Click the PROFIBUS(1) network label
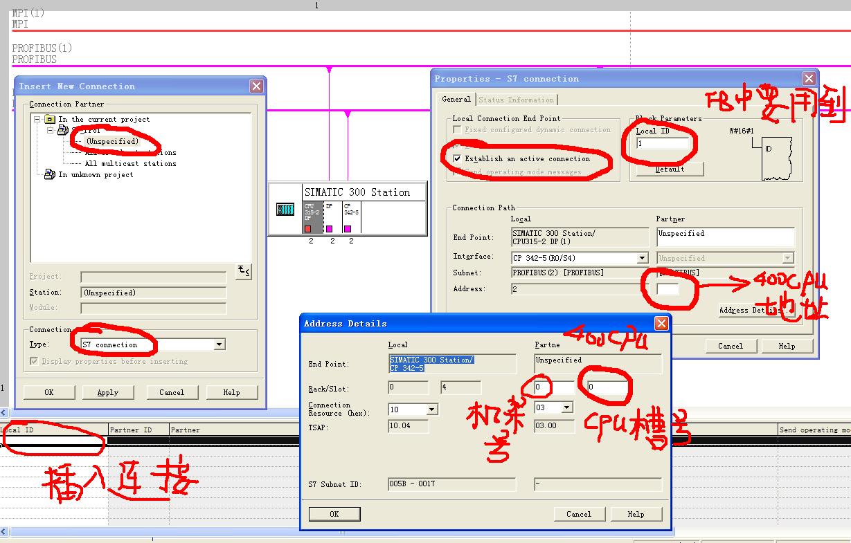The width and height of the screenshot is (851, 543). tap(42, 48)
